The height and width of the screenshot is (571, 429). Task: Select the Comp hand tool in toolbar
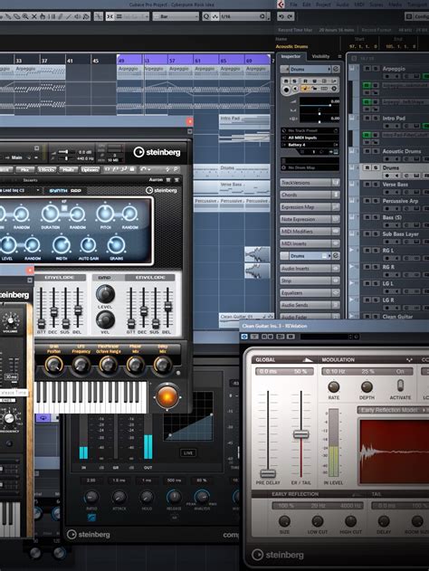tap(43, 16)
